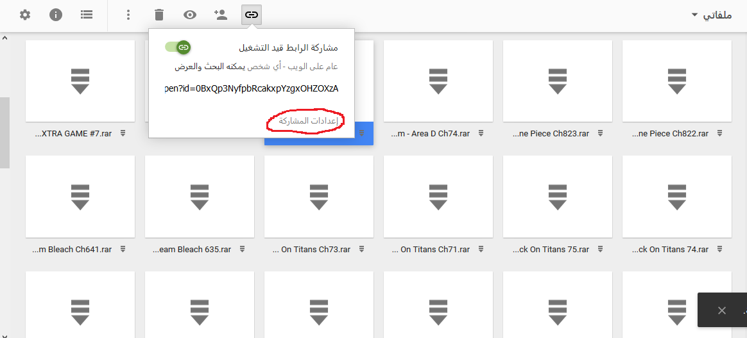
Task: Select the Bleach Ch641.rar file
Action: [x=80, y=197]
